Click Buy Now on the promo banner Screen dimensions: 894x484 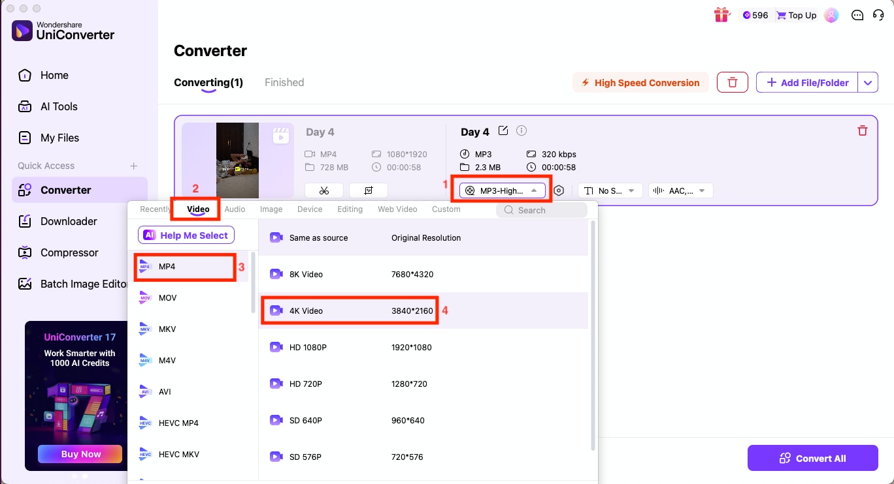pyautogui.click(x=80, y=454)
